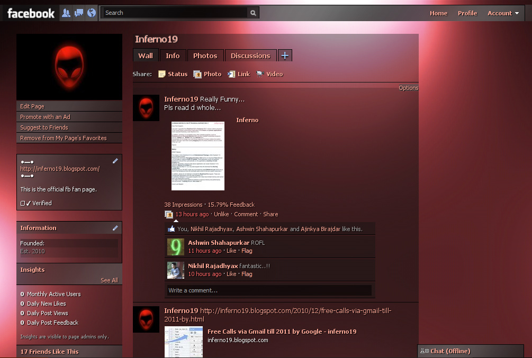The image size is (532, 358).
Task: Share a Link using the link icon
Action: click(x=231, y=74)
